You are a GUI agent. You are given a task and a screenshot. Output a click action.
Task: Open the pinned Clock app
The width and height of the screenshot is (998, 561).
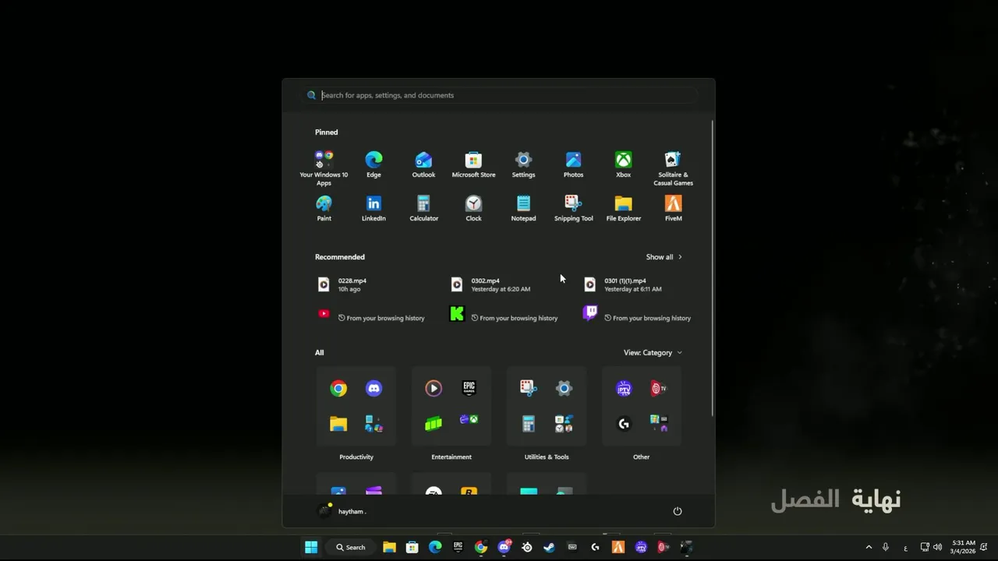[x=473, y=209]
